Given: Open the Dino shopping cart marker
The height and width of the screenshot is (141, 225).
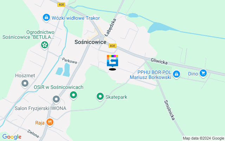Looking at the screenshot, I should coord(203,73).
